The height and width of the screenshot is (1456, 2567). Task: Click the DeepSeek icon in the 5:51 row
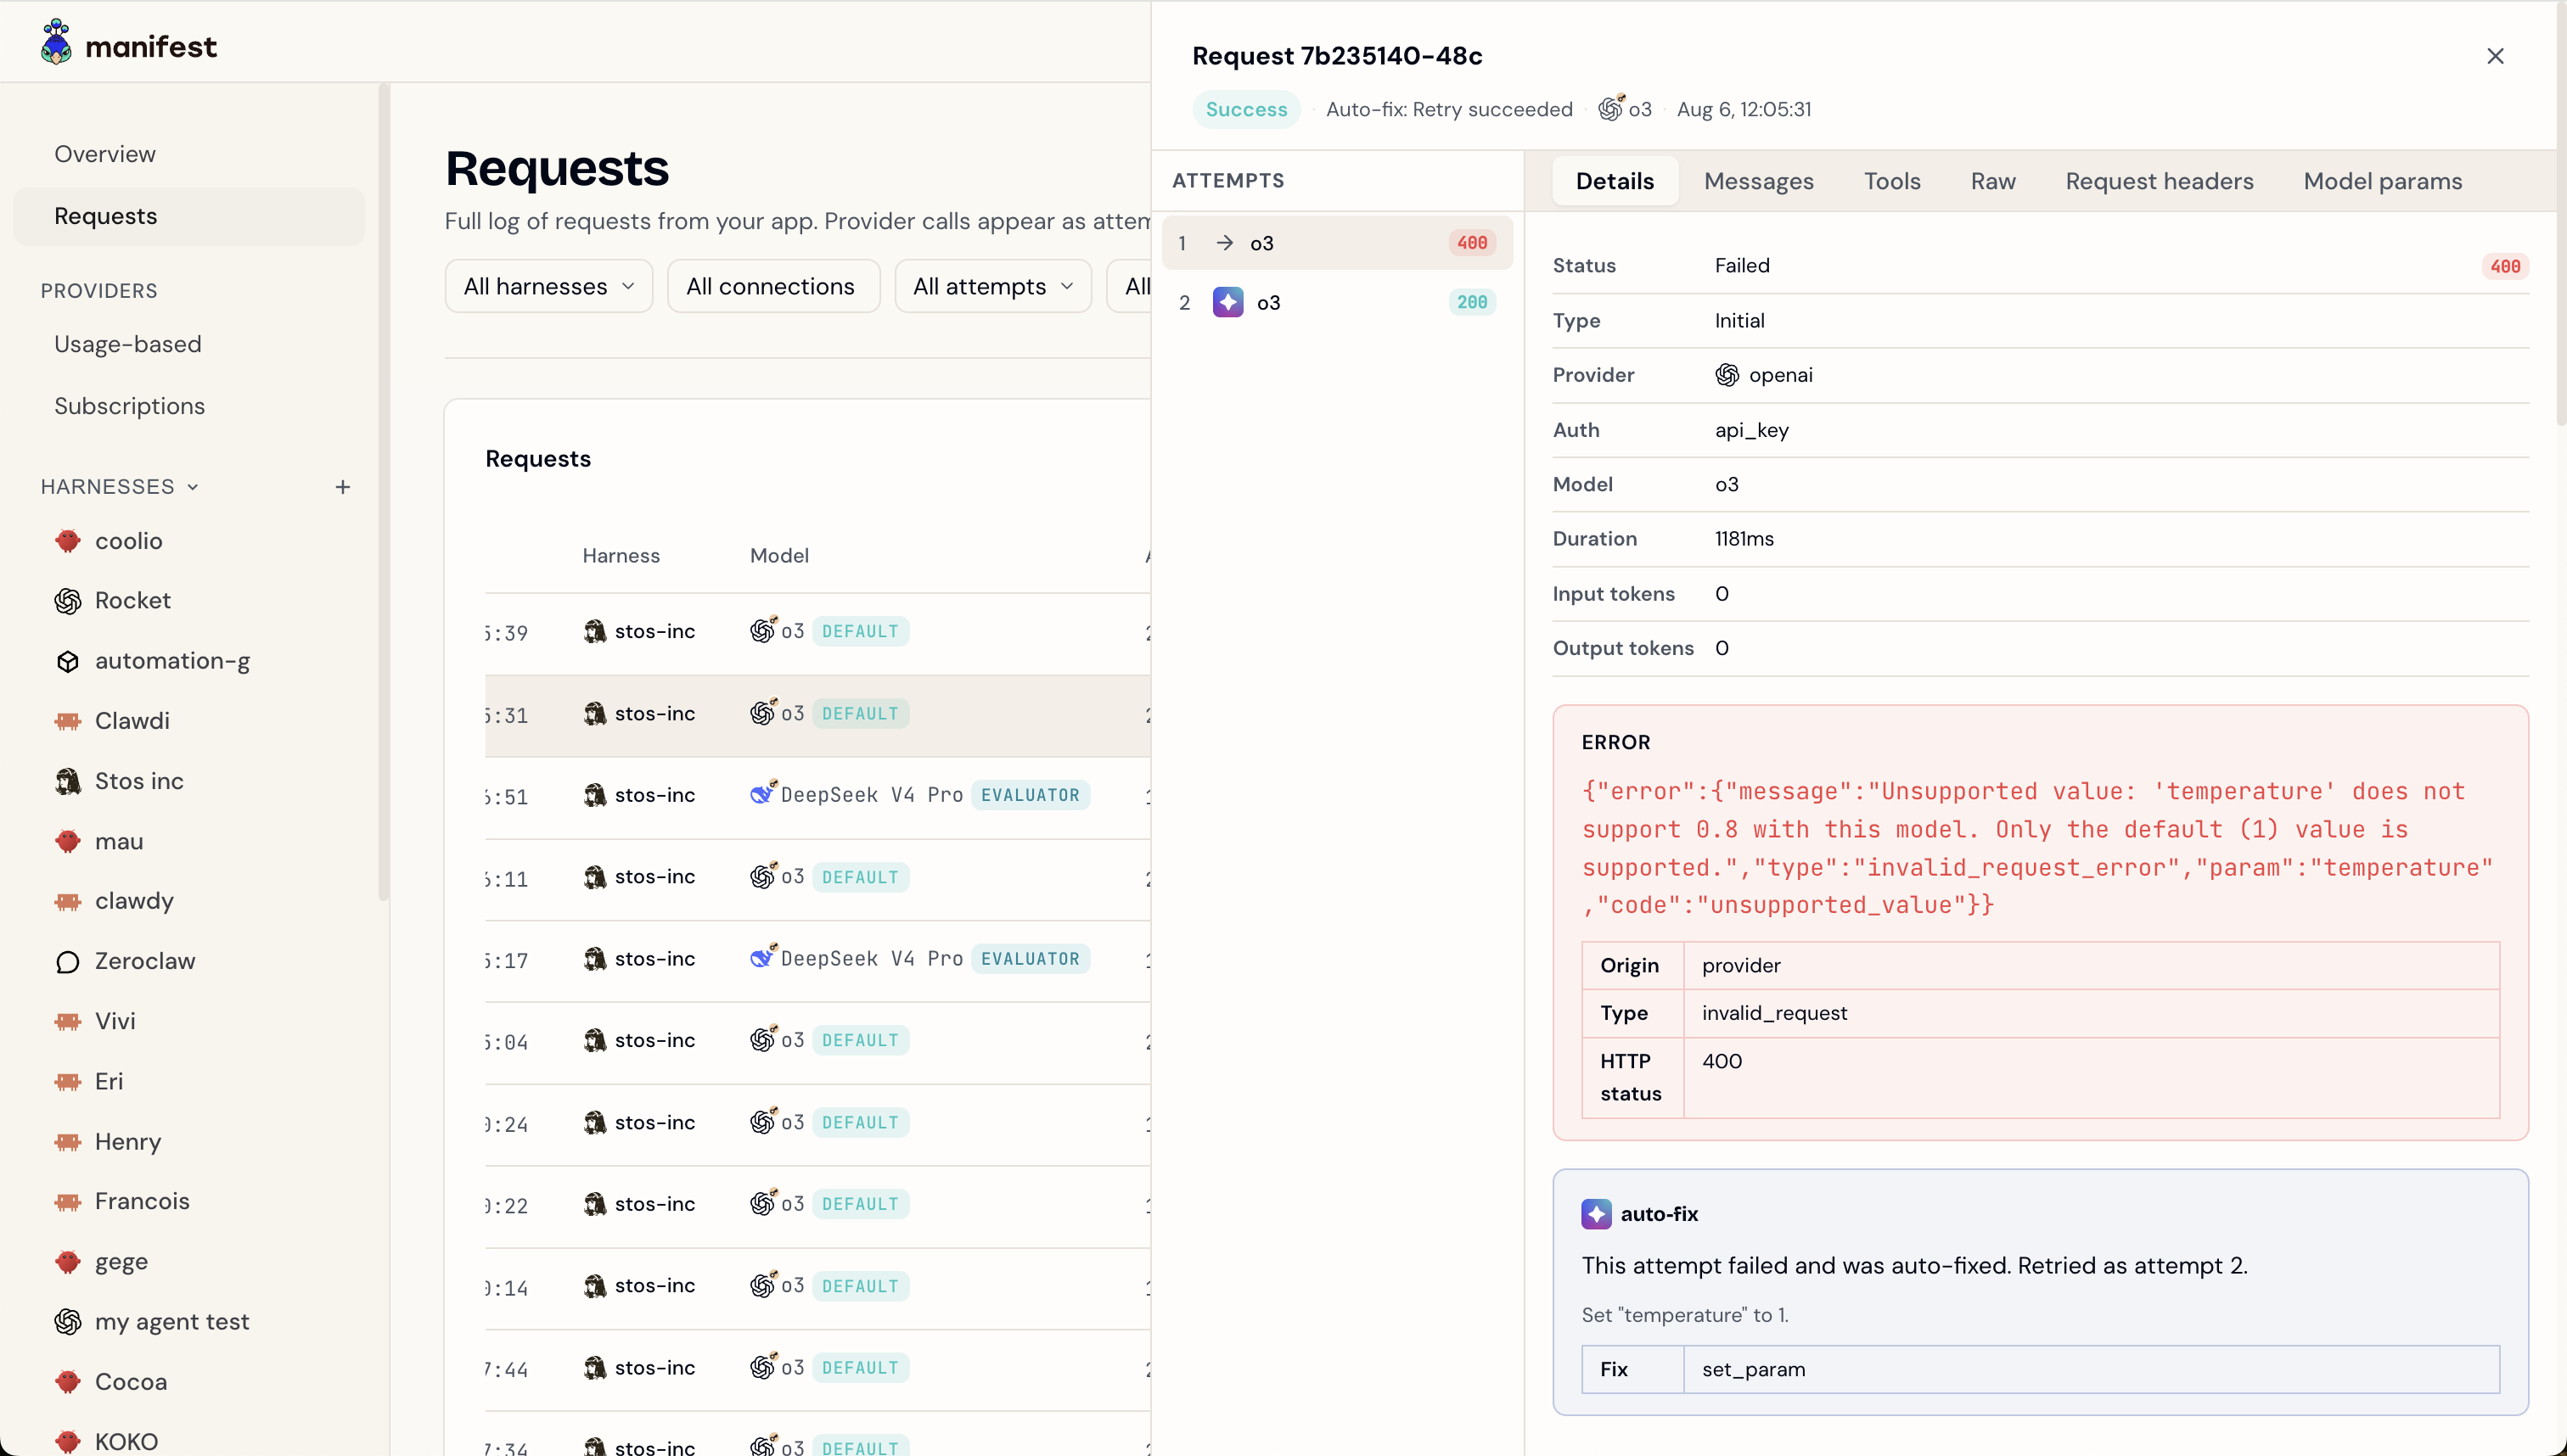[762, 793]
